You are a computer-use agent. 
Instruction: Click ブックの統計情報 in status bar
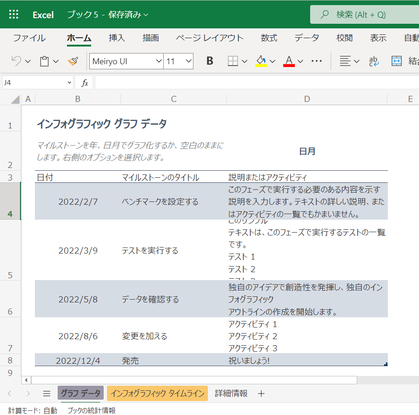pos(92,410)
